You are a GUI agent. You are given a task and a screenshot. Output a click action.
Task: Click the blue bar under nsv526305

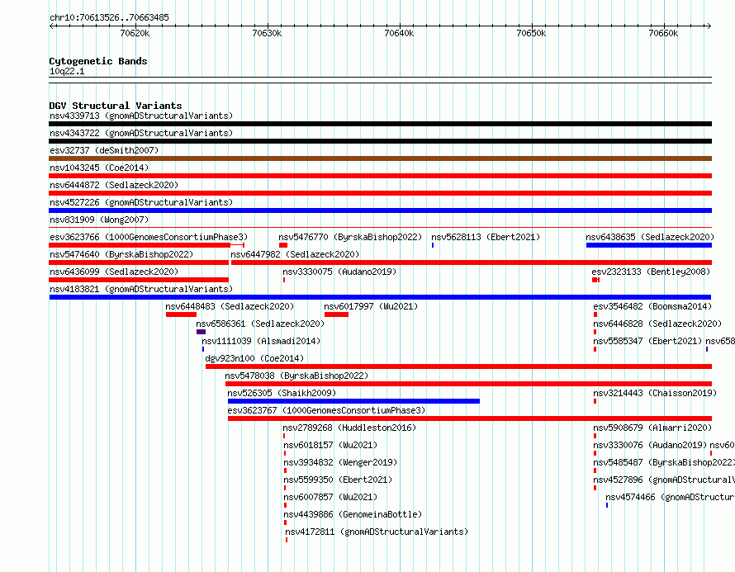click(x=353, y=401)
